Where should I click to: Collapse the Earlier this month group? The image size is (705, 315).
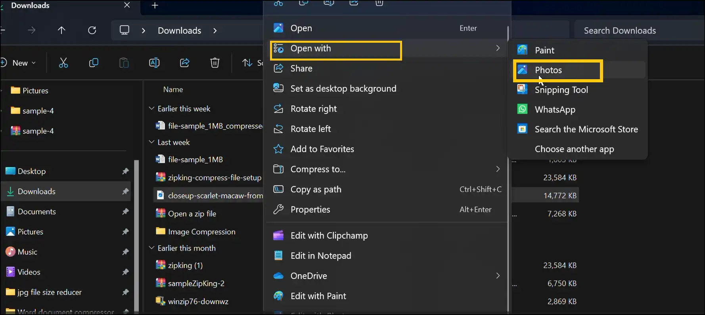tap(151, 248)
